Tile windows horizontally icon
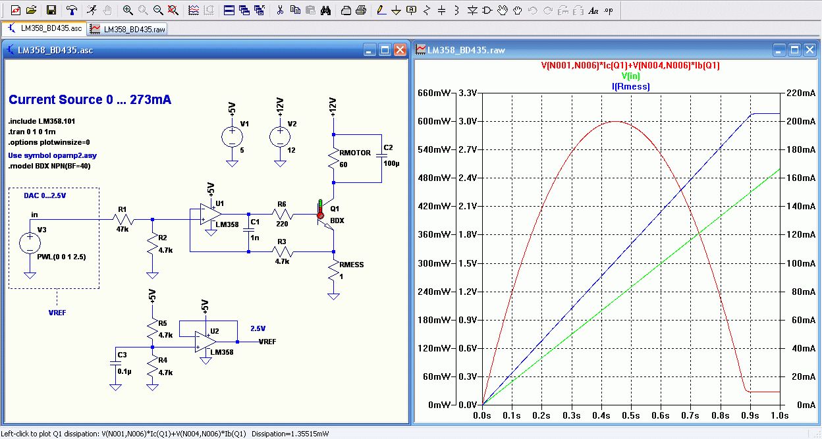This screenshot has height=439, width=822. [229, 10]
